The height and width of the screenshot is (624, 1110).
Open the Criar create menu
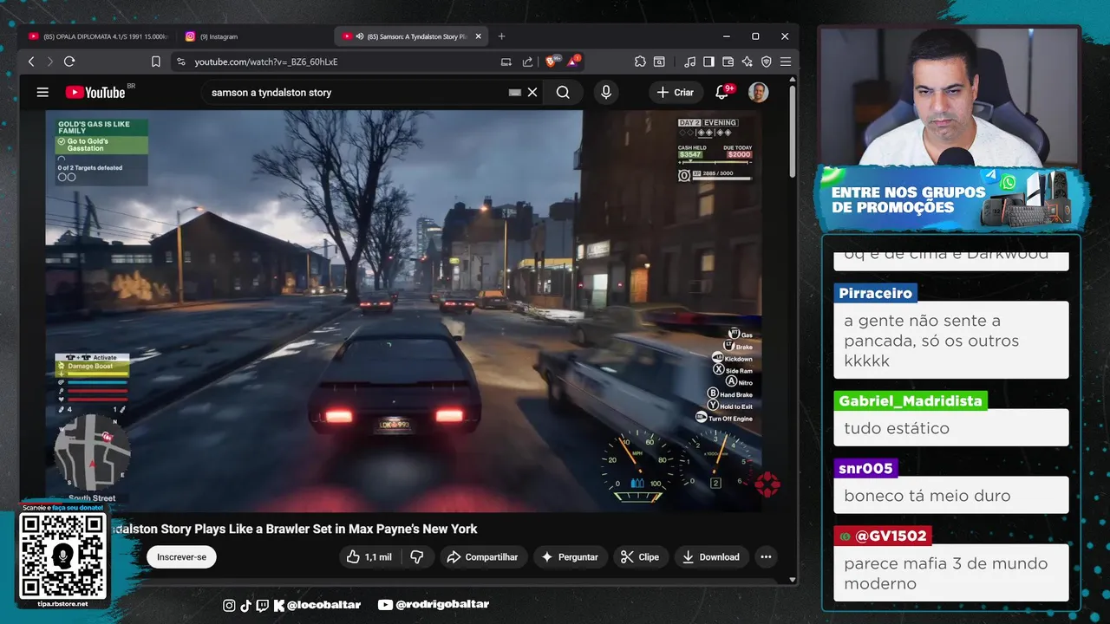click(x=676, y=92)
